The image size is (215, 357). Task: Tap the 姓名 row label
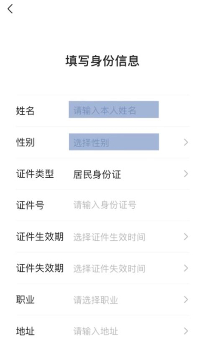click(x=25, y=111)
